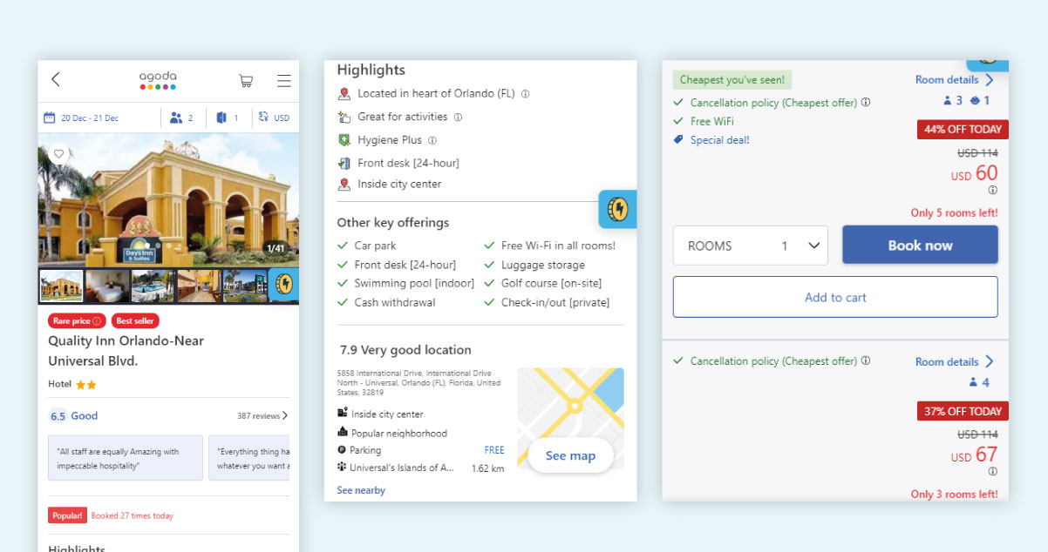Image resolution: width=1048 pixels, height=552 pixels.
Task: Open the shopping cart icon
Action: click(x=246, y=81)
